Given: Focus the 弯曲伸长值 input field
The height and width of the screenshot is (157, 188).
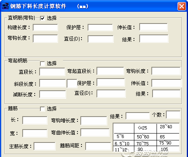Looking at the screenshot, I should tap(95, 132).
